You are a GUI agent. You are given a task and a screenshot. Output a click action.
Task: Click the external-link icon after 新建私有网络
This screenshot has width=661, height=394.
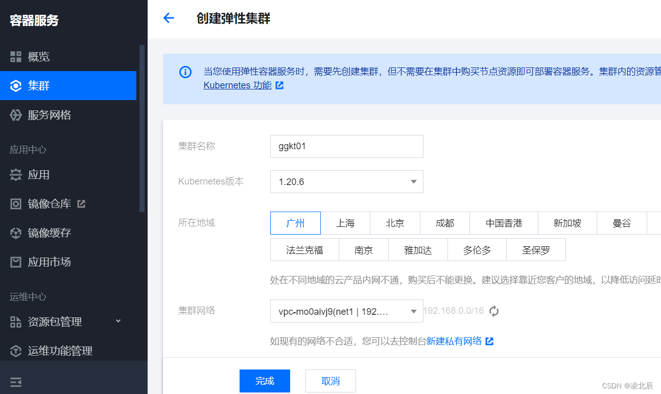pos(489,341)
